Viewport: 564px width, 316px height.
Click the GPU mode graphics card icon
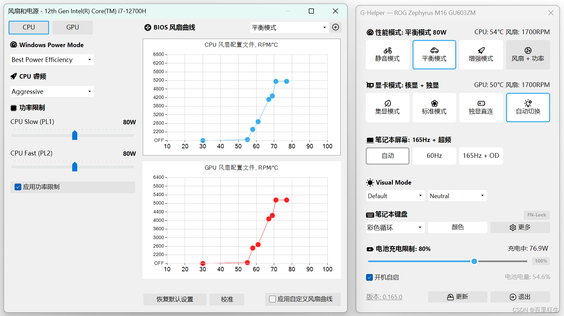[x=370, y=85]
